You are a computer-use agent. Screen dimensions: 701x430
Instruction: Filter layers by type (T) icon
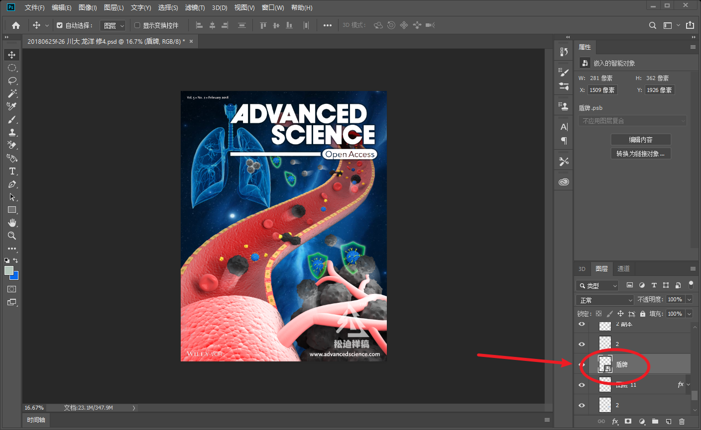pos(654,285)
